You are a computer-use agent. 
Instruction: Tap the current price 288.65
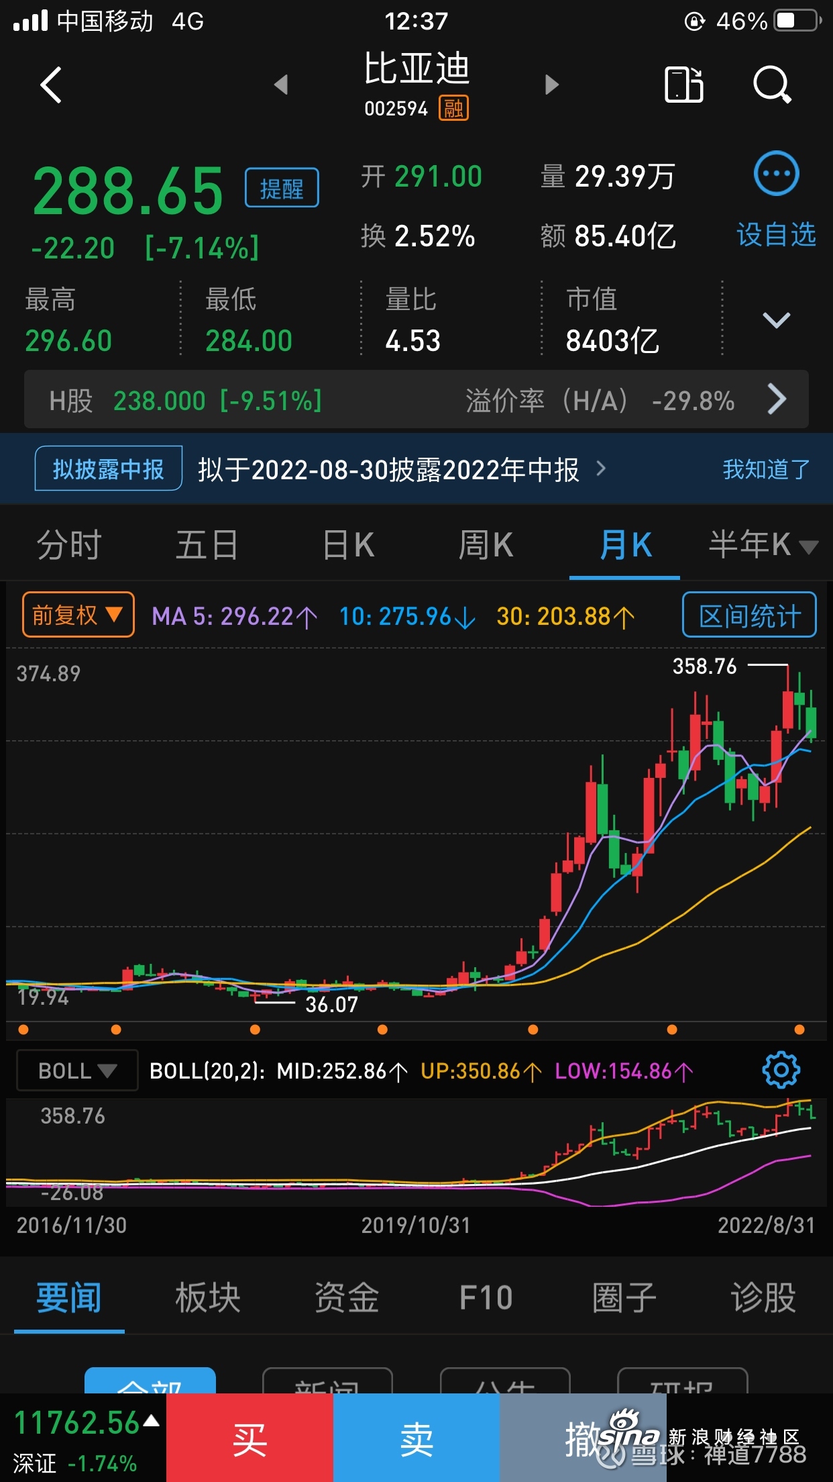coord(128,191)
